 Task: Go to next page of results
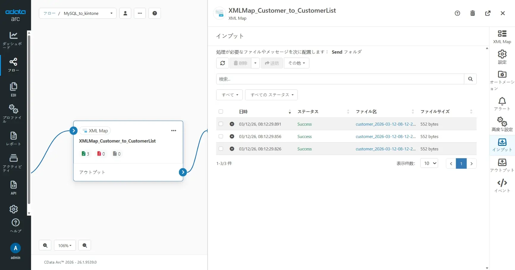(472, 164)
